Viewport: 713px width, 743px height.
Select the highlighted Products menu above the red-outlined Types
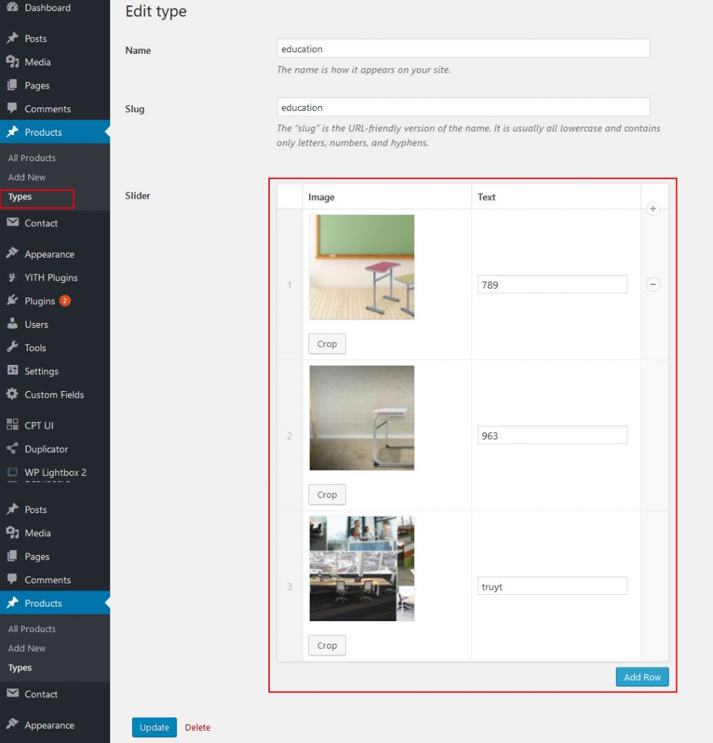coord(55,132)
